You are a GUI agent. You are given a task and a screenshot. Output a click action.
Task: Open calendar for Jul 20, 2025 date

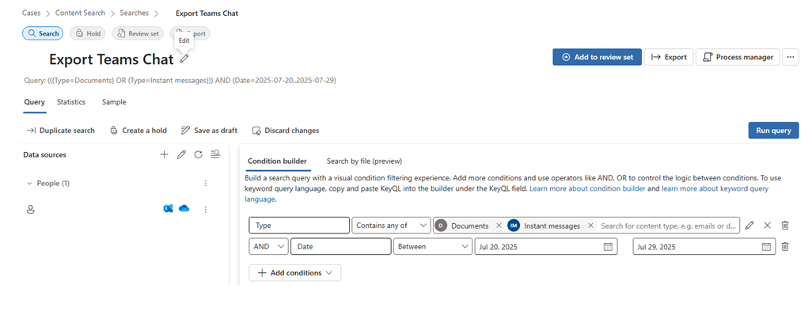[608, 246]
